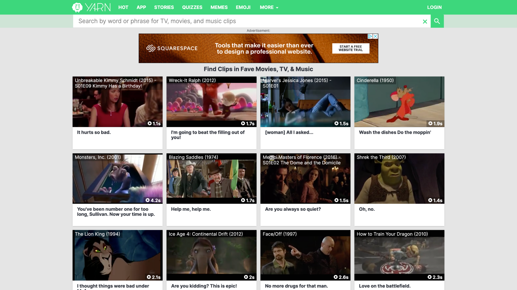Go to the STORIES section
517x290 pixels.
click(164, 7)
